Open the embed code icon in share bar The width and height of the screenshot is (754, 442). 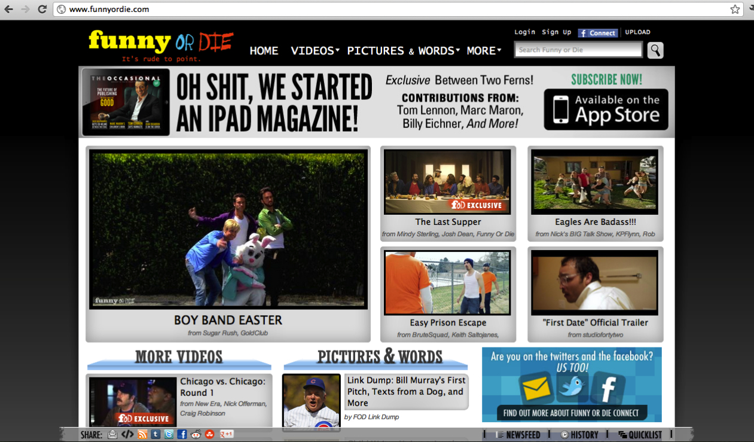point(127,435)
